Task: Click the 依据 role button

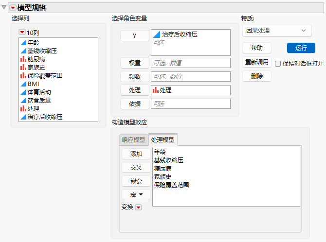Action: [135, 104]
